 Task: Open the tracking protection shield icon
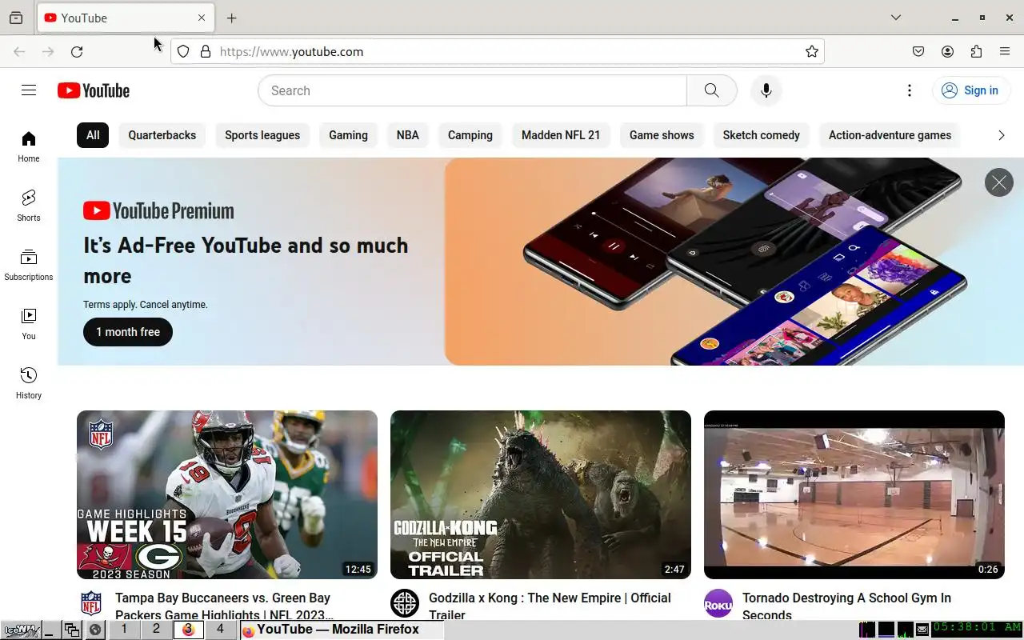click(x=183, y=51)
